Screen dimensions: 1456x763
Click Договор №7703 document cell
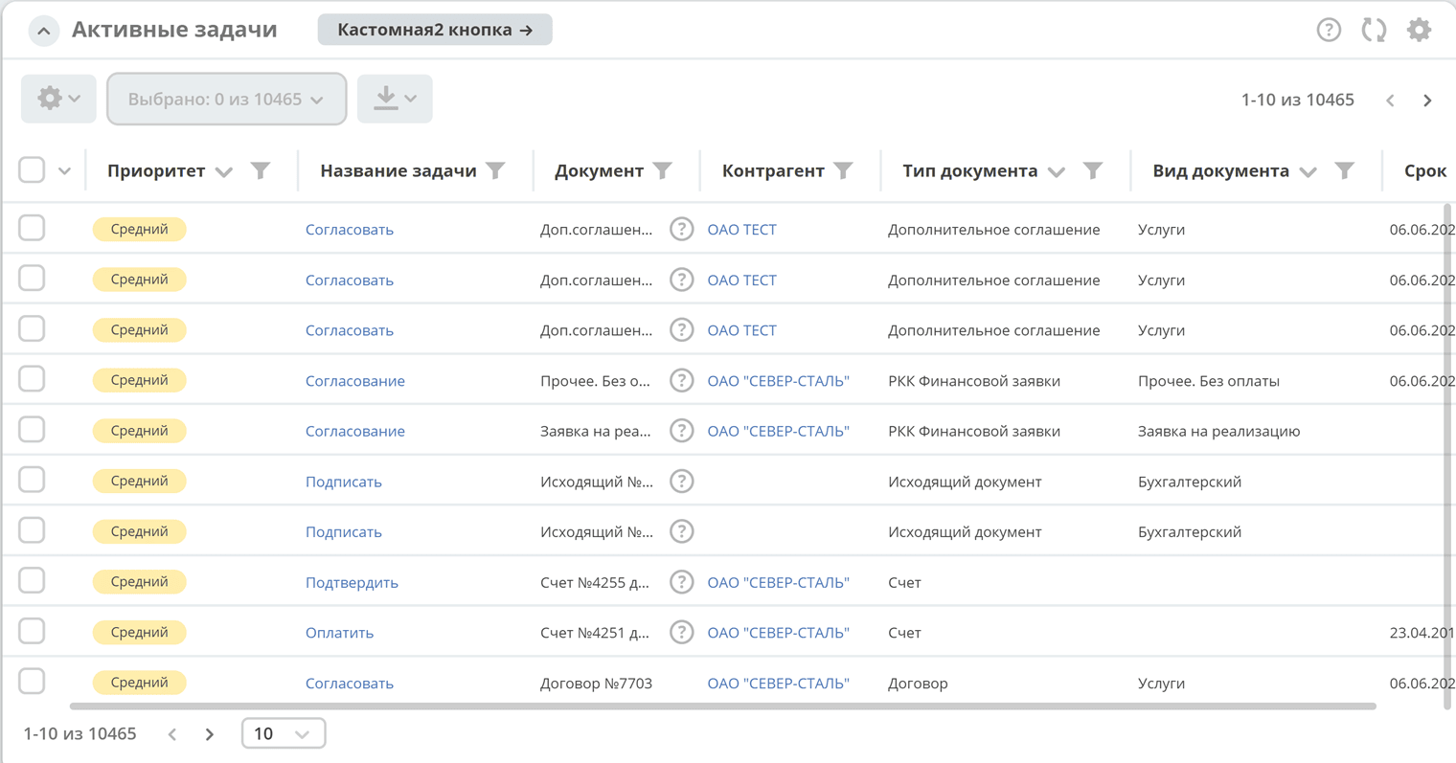pos(596,684)
